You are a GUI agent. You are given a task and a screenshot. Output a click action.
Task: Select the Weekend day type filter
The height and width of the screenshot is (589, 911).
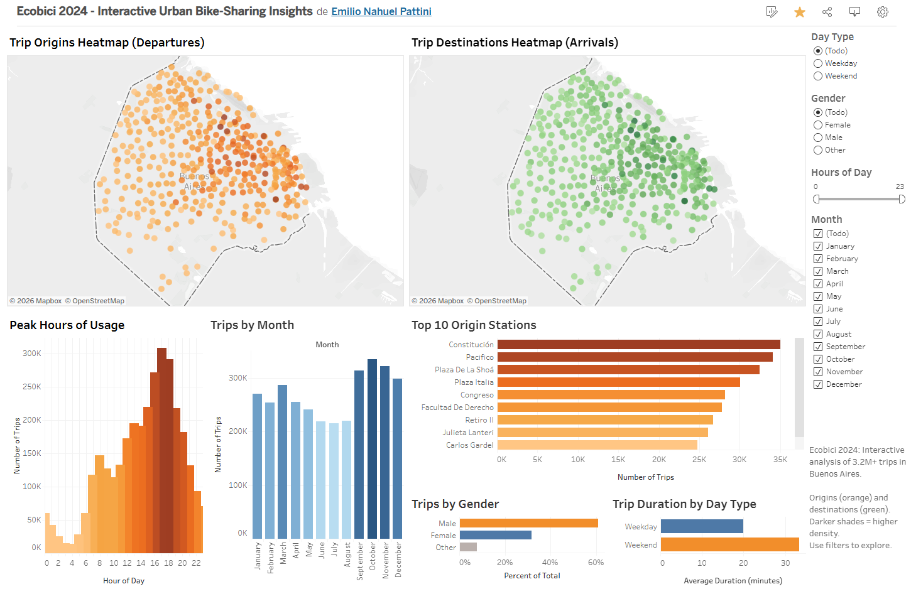coord(818,75)
